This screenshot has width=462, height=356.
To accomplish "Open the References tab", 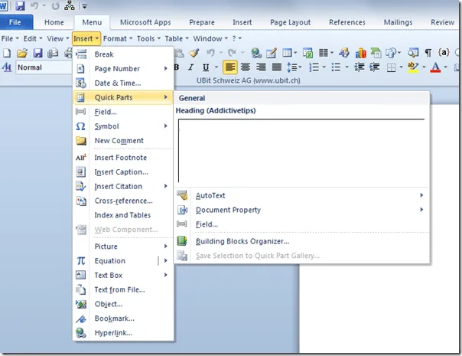I will tap(347, 22).
